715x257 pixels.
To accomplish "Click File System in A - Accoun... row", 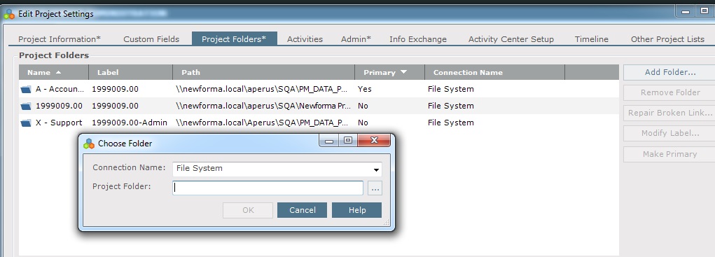I will pos(450,90).
